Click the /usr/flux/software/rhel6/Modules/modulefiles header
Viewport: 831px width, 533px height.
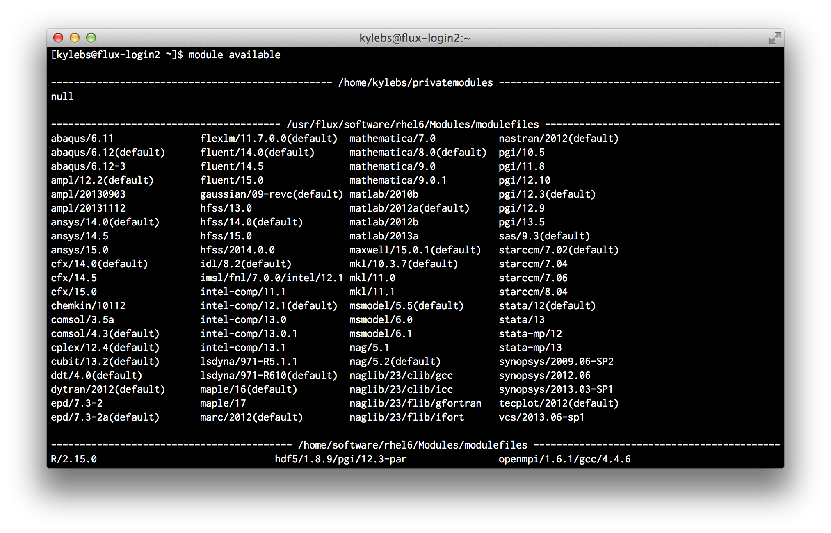point(413,124)
